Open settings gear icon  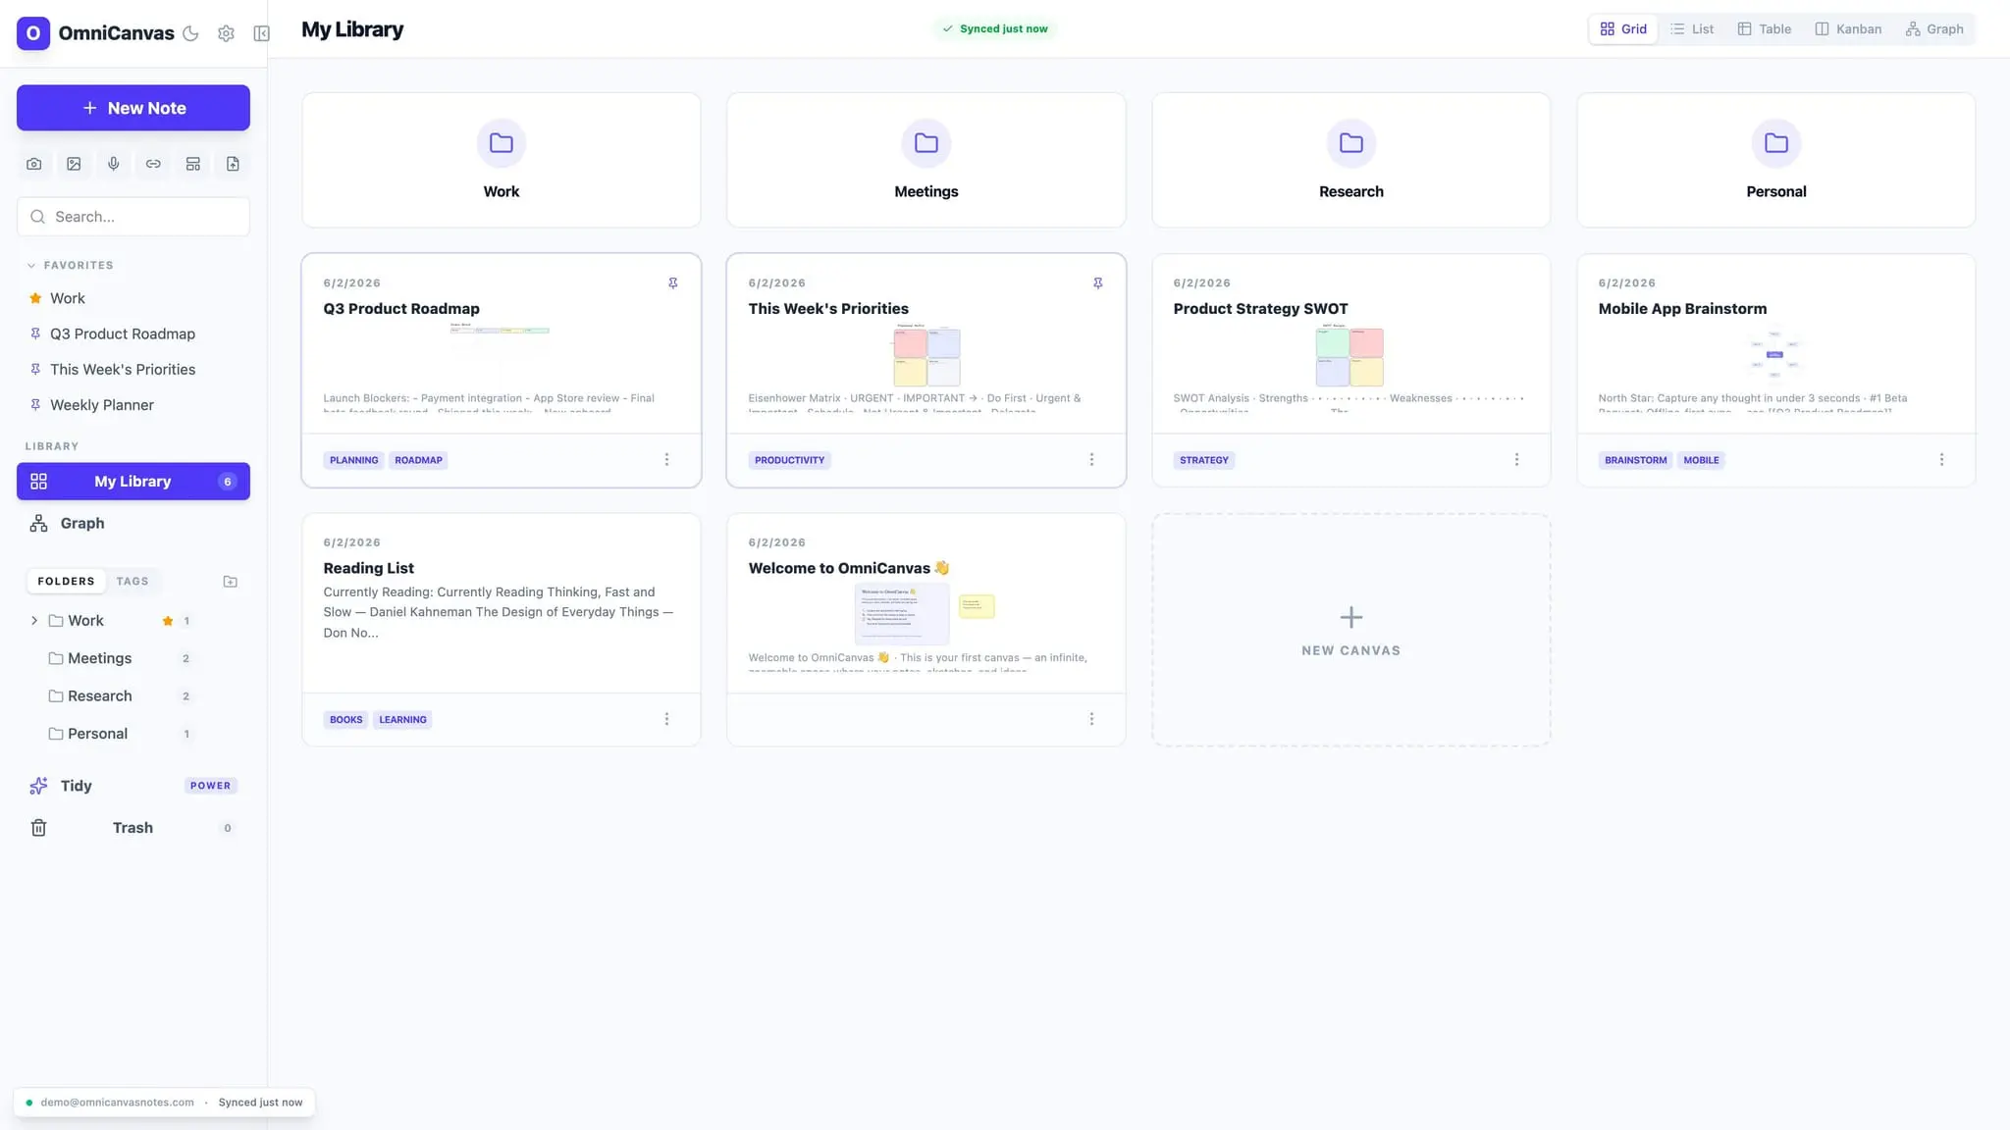pyautogui.click(x=226, y=33)
